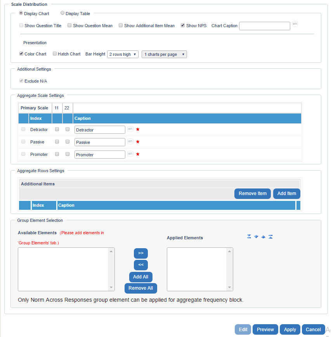Click the '<<' move-left button
The width and height of the screenshot is (331, 337).
[140, 265]
